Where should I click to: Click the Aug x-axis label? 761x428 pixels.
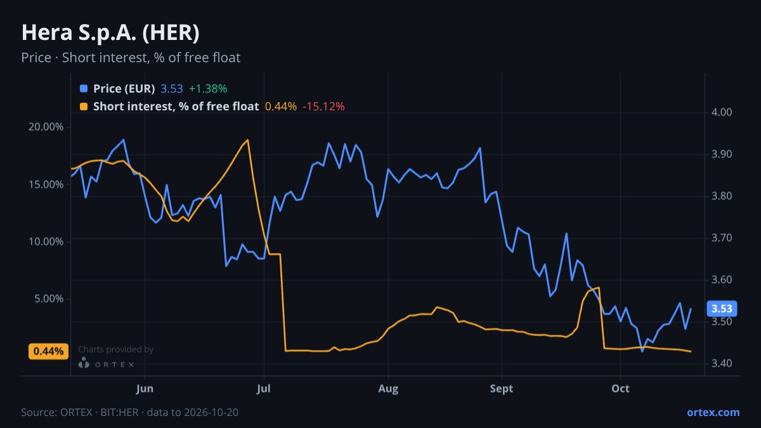coord(387,389)
